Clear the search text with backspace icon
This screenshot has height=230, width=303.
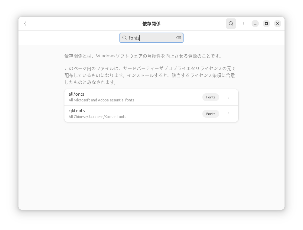pyautogui.click(x=178, y=38)
